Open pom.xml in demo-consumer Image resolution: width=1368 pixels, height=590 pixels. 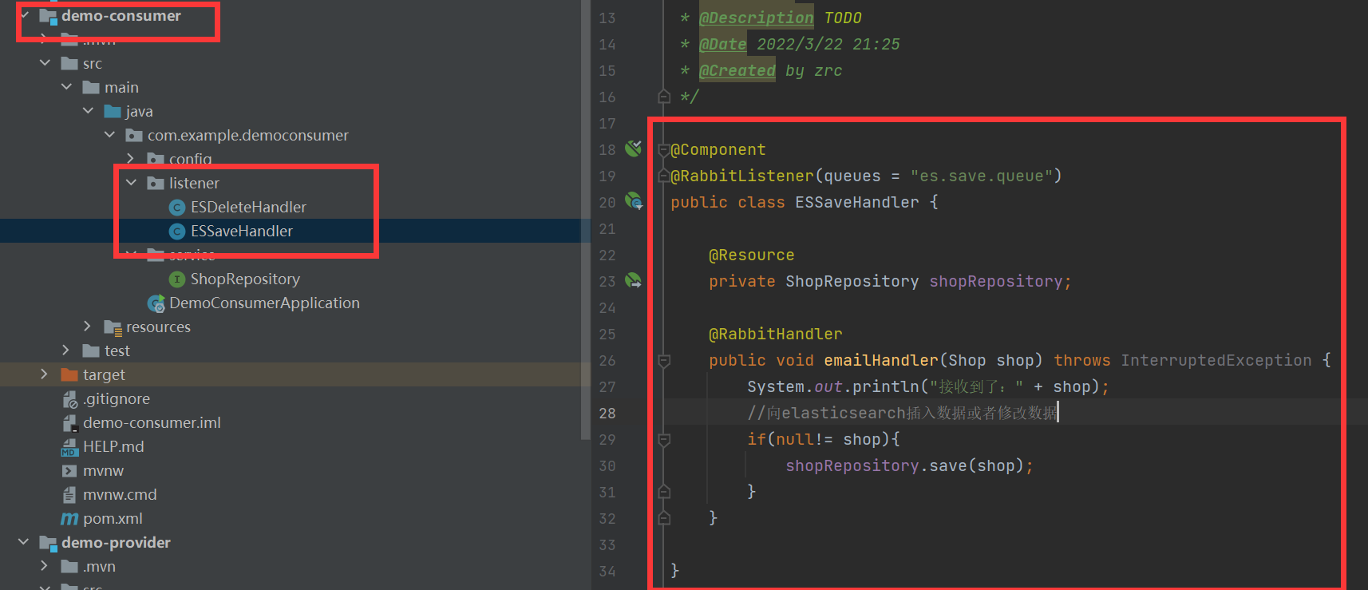click(x=113, y=518)
